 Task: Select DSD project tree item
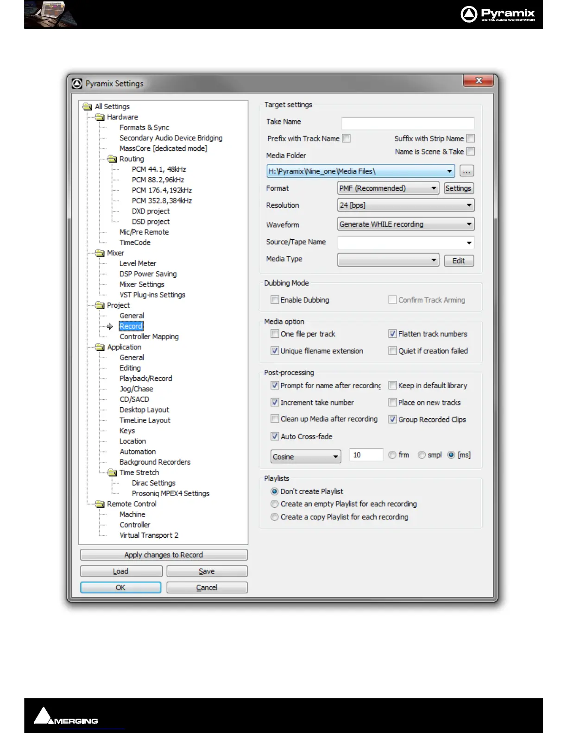click(x=151, y=222)
